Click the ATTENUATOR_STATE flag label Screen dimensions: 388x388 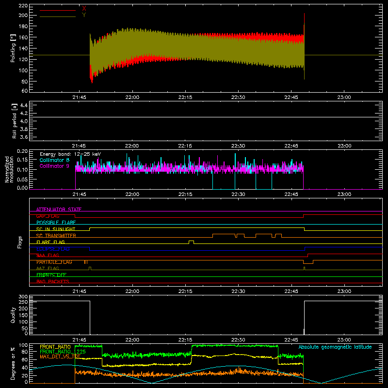59,210
